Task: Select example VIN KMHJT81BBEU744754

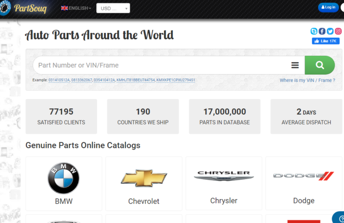Action: [x=136, y=80]
